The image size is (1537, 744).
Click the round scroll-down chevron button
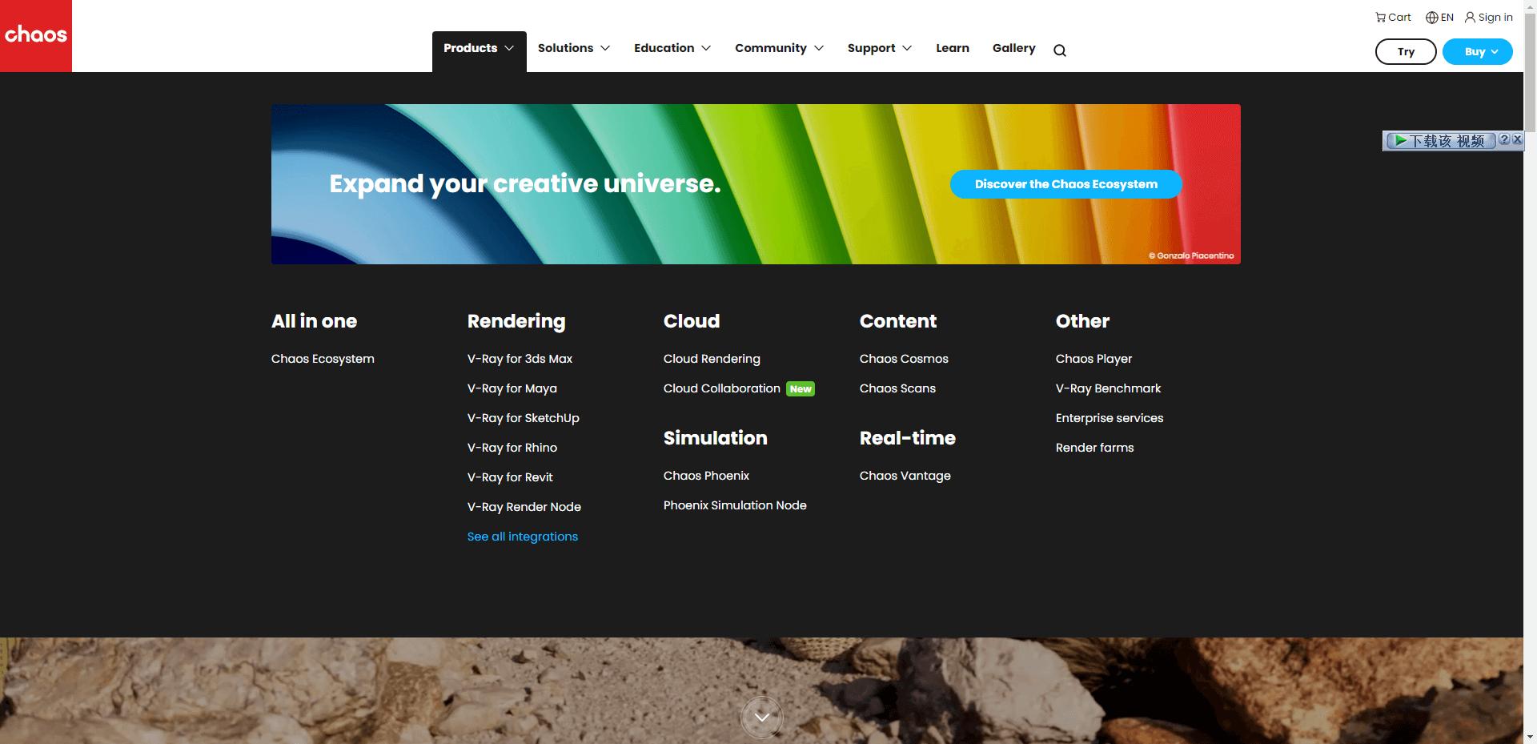[762, 718]
